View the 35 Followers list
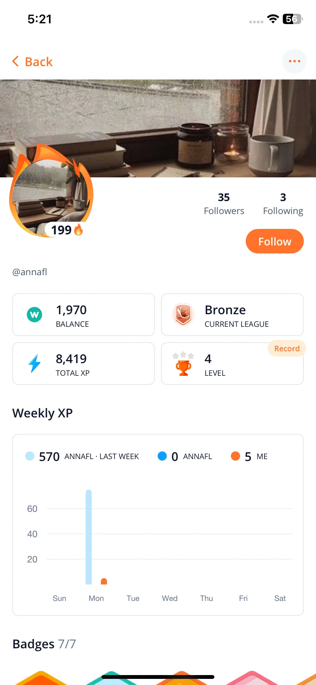This screenshot has width=316, height=685. 224,204
